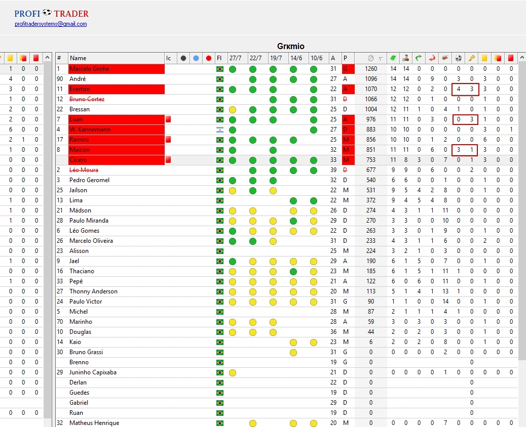Select struck-through player Léo Moura

tap(84, 170)
